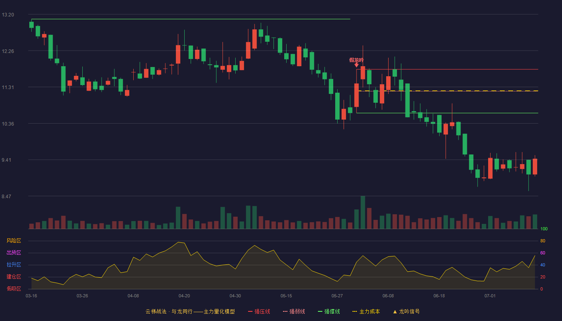Click the tallest bar in the volume chart
The width and height of the screenshot is (562, 321).
tap(363, 212)
